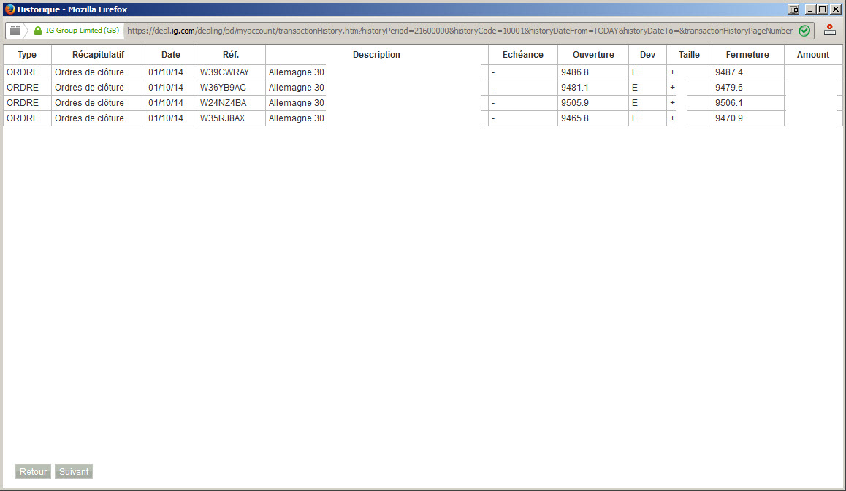Select reference W39CWRAY
The width and height of the screenshot is (846, 491).
click(x=224, y=72)
